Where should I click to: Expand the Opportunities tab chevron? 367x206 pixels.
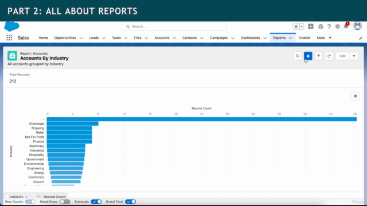pos(81,38)
